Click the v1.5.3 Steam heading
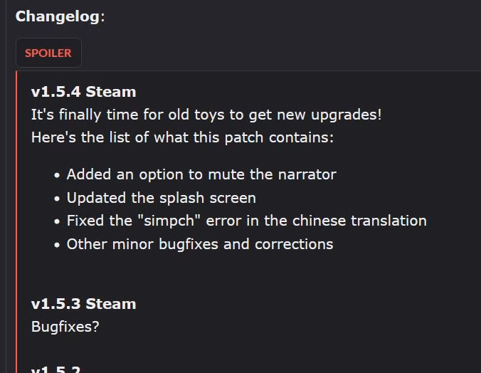Viewport: 481px width, 373px height. pyautogui.click(x=83, y=304)
